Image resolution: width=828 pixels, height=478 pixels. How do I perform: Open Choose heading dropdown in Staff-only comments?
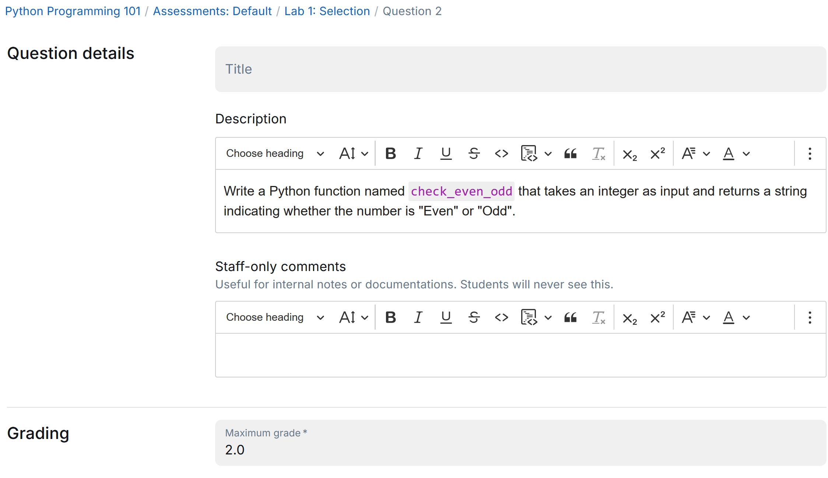275,317
